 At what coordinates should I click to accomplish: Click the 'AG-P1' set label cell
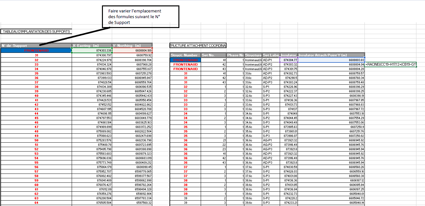271,140
